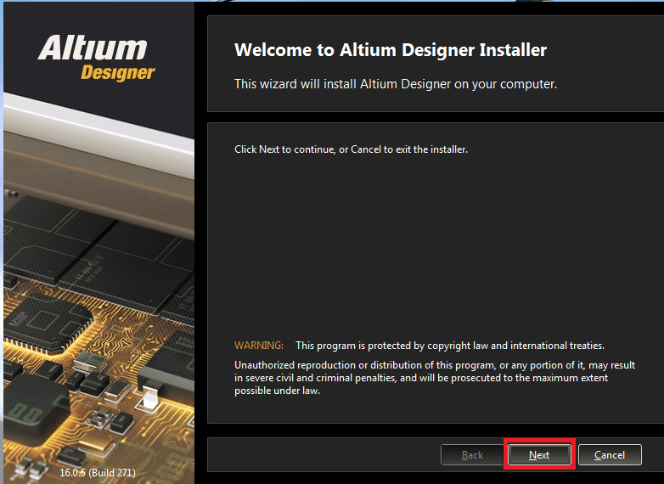Click the 'Welcome to Altium Designer Installer' heading
The width and height of the screenshot is (664, 484).
(391, 50)
